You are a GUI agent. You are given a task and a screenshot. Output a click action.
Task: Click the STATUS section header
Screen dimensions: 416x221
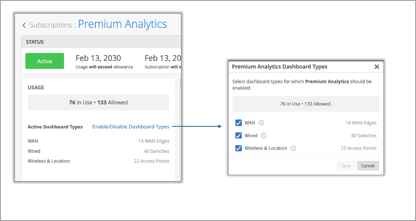coord(35,42)
